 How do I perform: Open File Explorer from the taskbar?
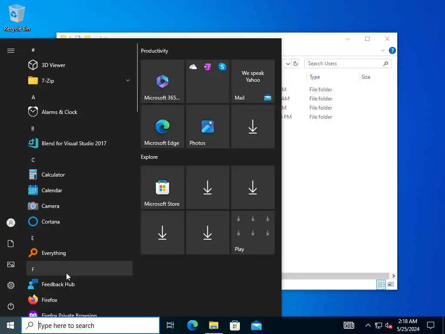214,325
